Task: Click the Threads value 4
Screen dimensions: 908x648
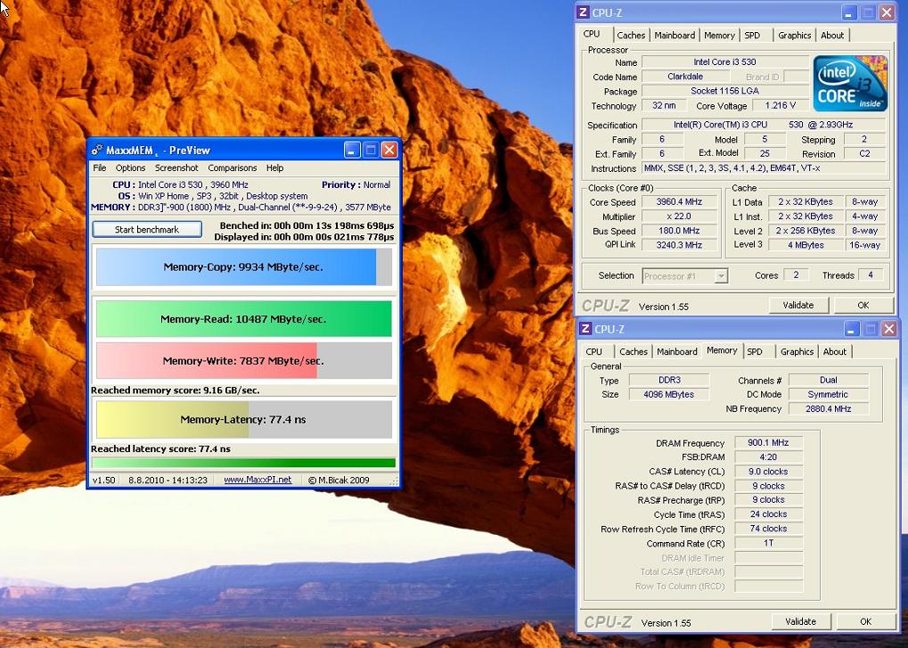Action: pos(871,275)
